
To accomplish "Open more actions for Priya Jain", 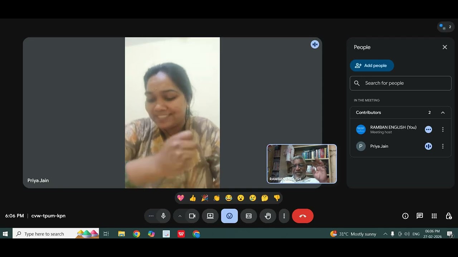I will 443,146.
